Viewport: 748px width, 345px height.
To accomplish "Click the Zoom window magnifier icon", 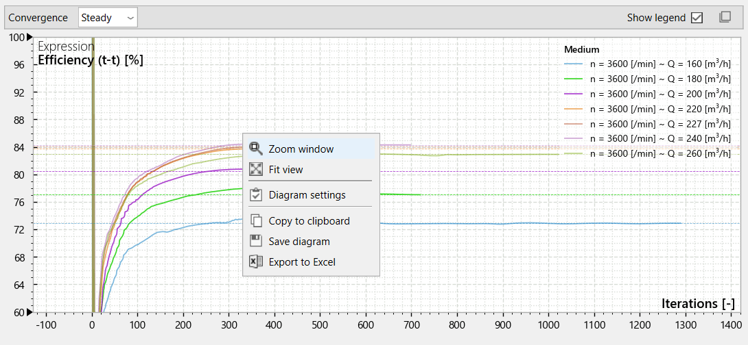I will coord(256,149).
